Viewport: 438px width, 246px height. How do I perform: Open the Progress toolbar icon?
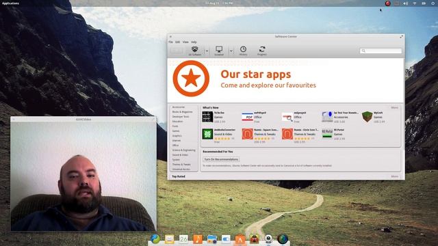point(262,50)
